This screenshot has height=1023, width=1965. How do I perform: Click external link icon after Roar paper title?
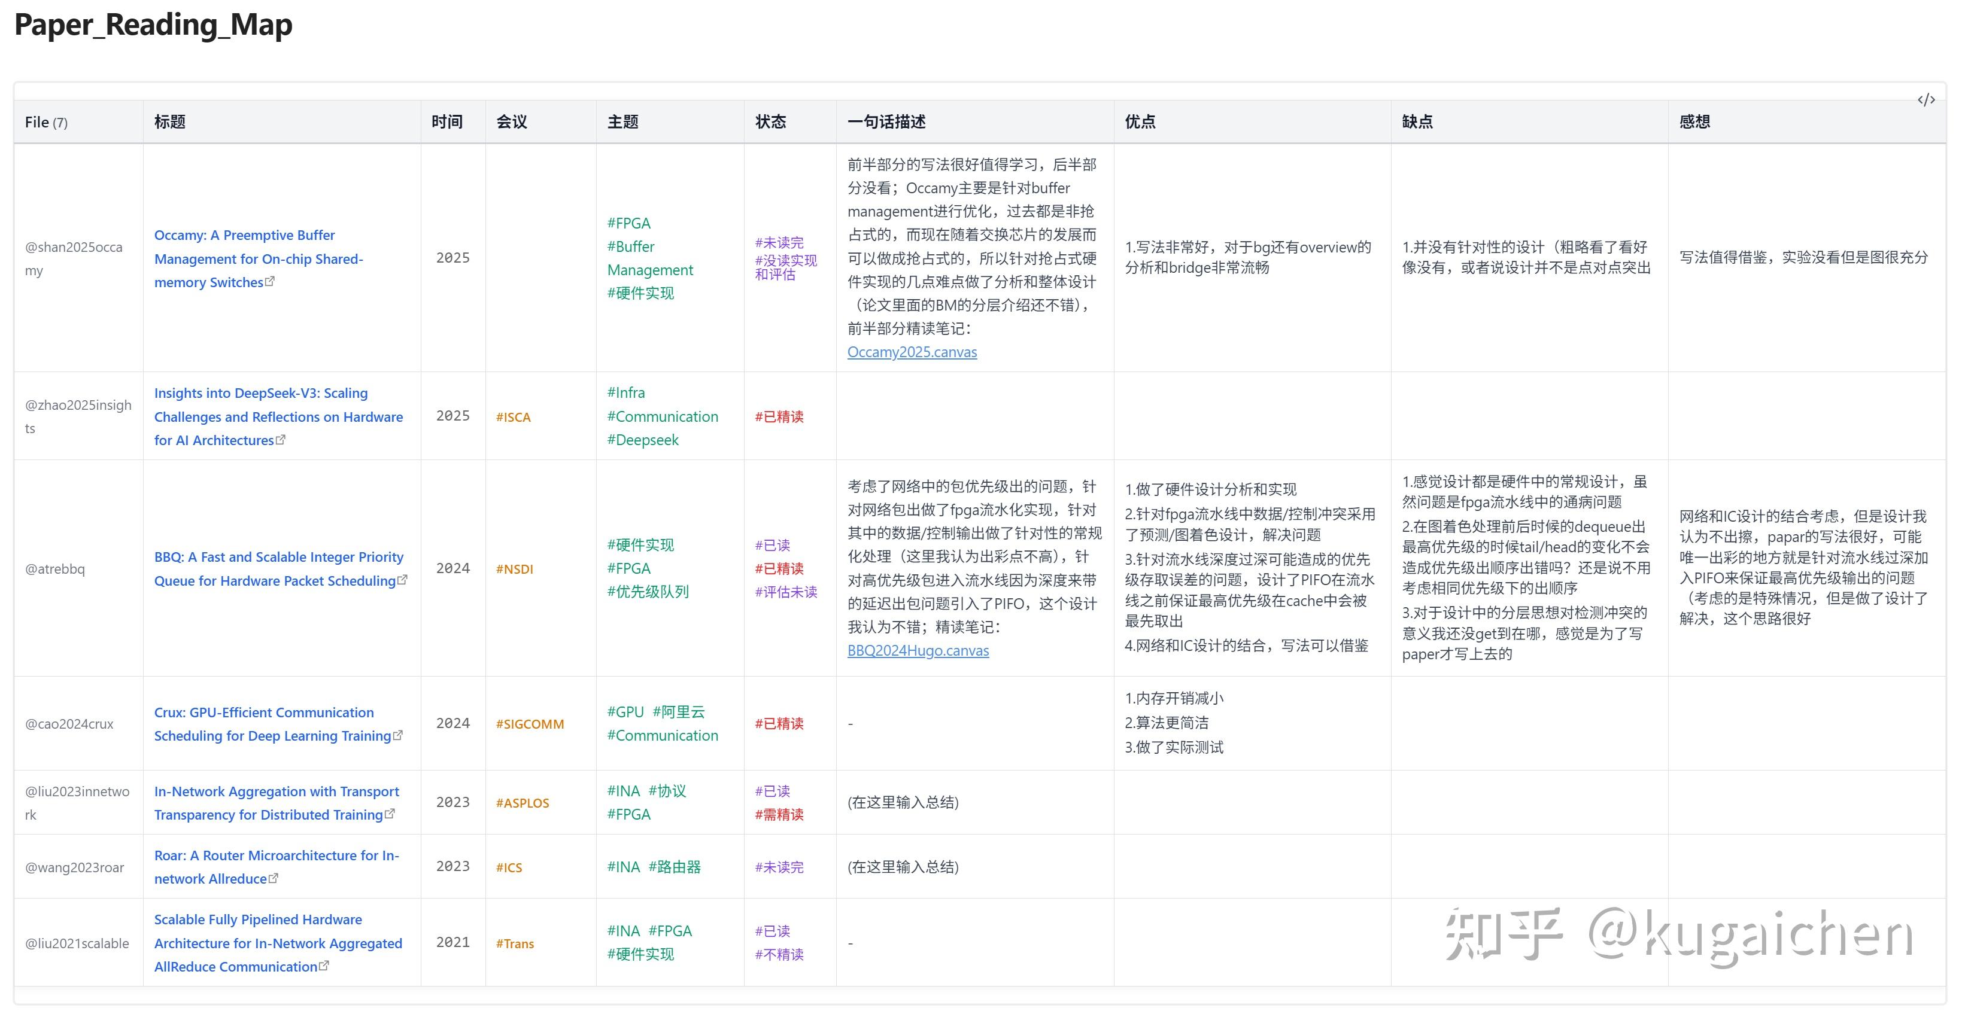273,878
